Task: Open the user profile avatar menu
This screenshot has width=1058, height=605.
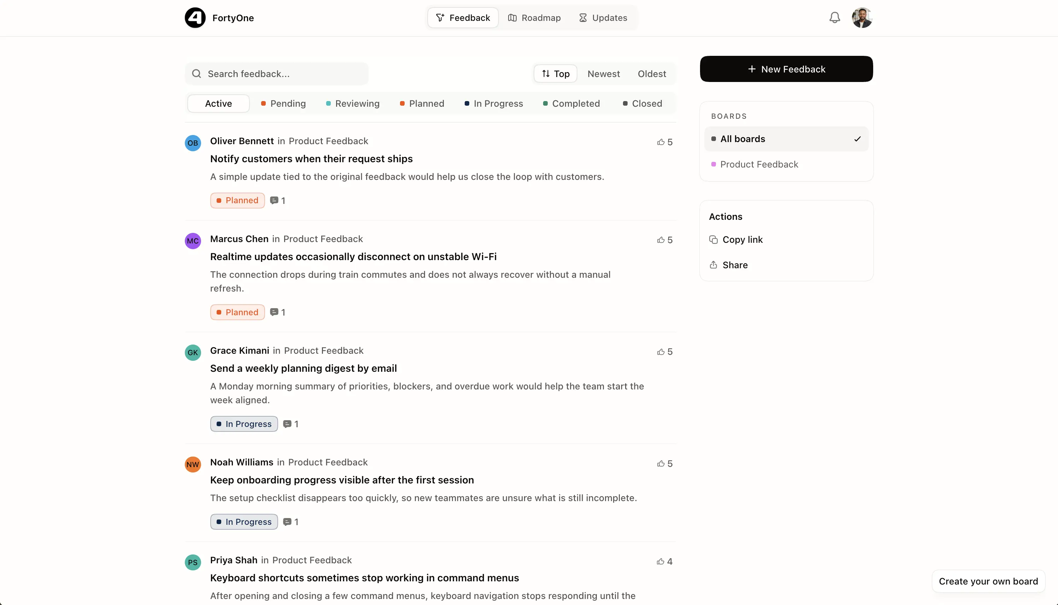Action: pos(862,18)
